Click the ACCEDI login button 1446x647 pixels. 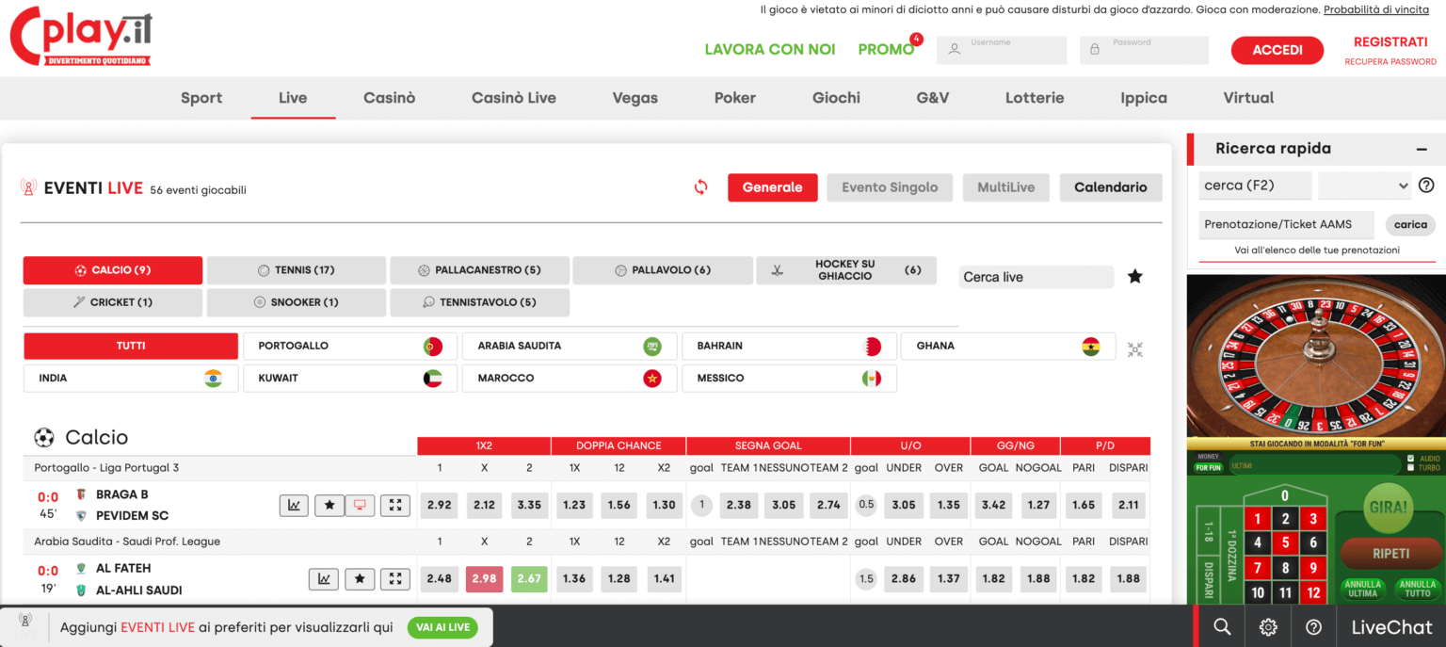coord(1277,50)
